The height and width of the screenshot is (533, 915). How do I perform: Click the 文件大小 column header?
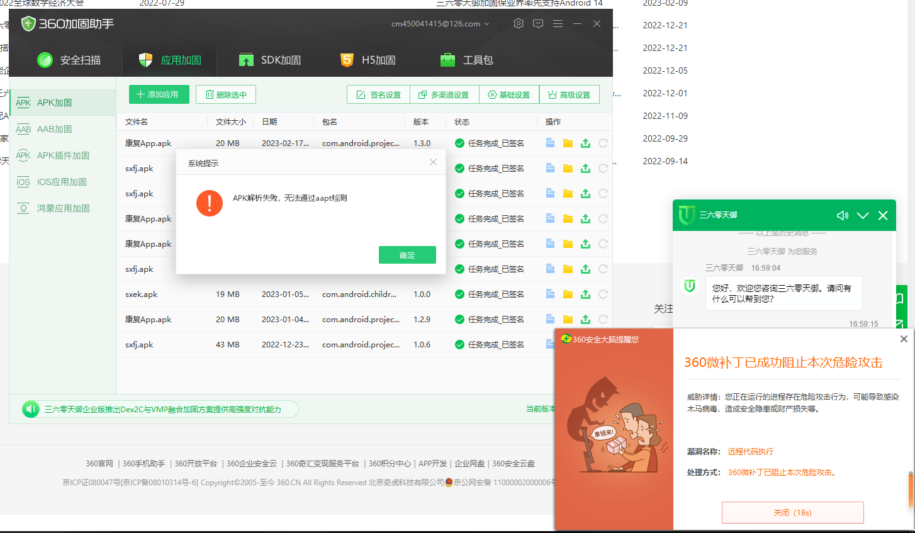pos(231,121)
